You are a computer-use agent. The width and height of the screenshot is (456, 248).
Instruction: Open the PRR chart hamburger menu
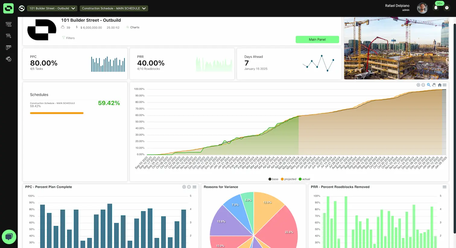click(x=445, y=187)
